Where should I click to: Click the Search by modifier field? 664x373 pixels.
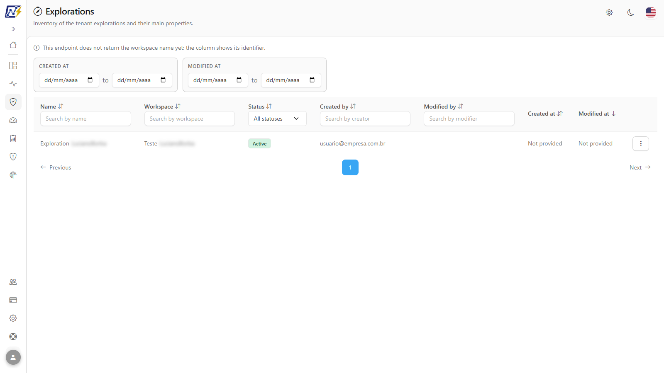469,119
